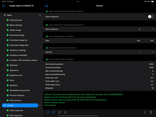
Task: Select Start exposure under Camera in sidebar
Action: [x=16, y=115]
